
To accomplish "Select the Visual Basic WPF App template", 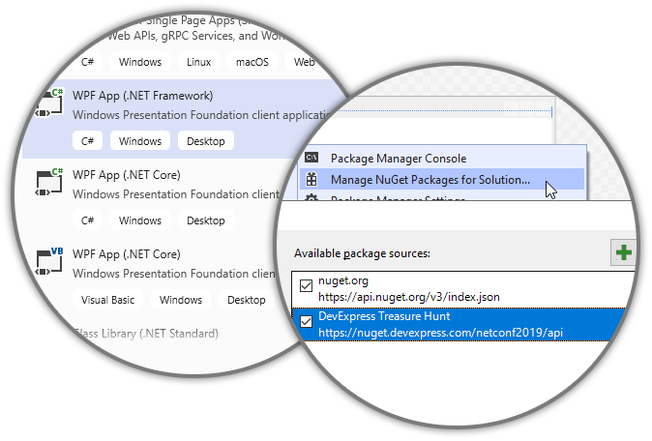I will (x=127, y=254).
